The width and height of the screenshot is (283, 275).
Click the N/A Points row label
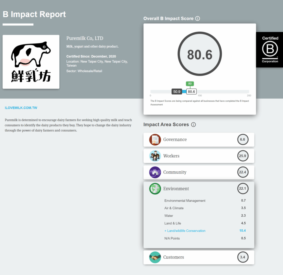click(172, 238)
